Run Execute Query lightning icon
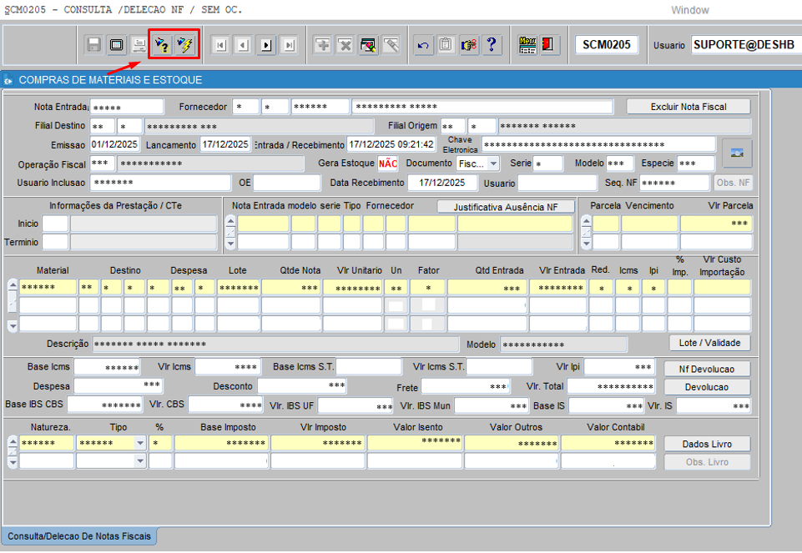The height and width of the screenshot is (553, 802). pyautogui.click(x=185, y=45)
